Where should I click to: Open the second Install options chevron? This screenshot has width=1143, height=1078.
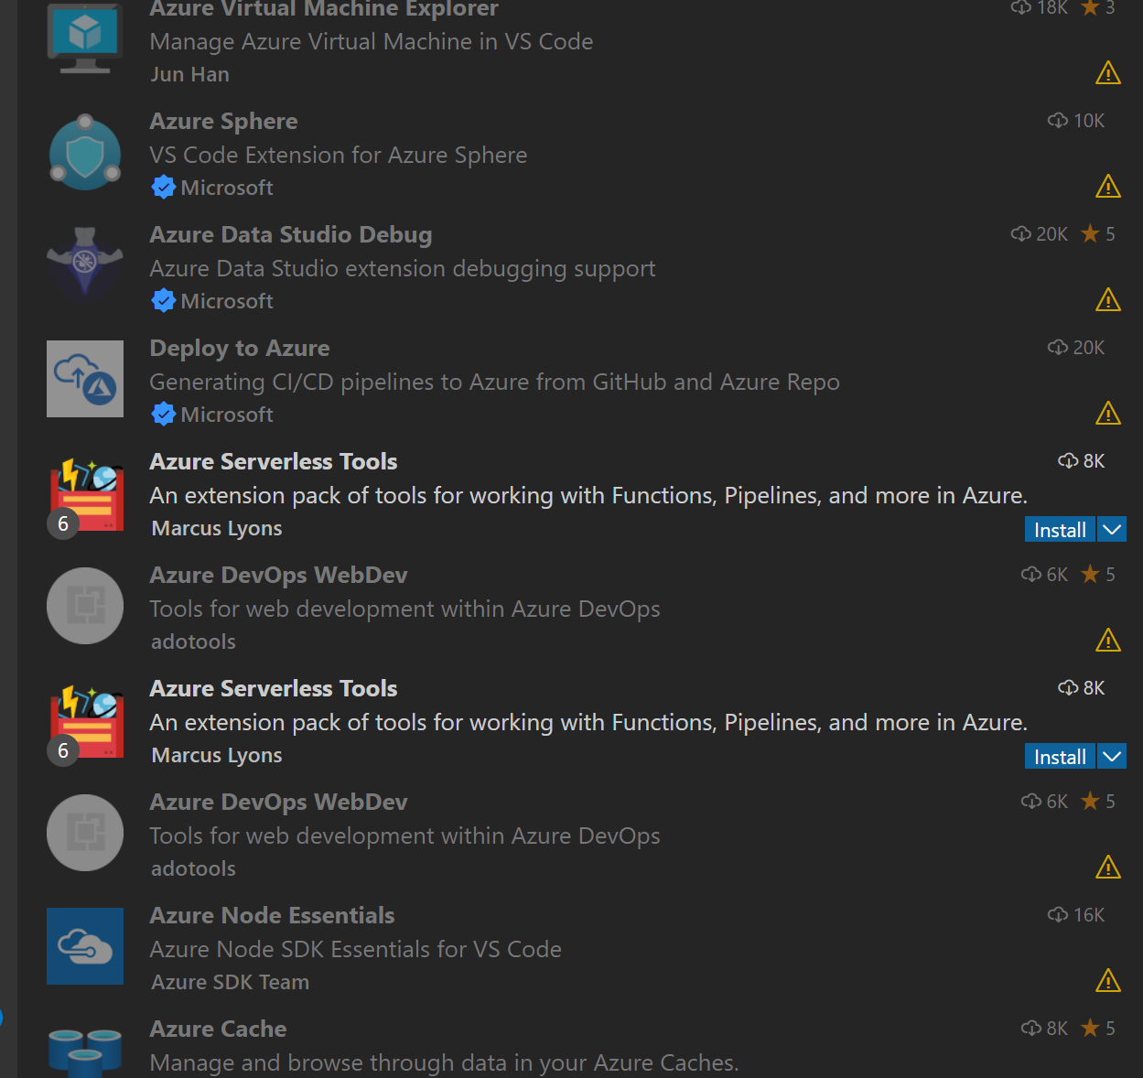1111,756
